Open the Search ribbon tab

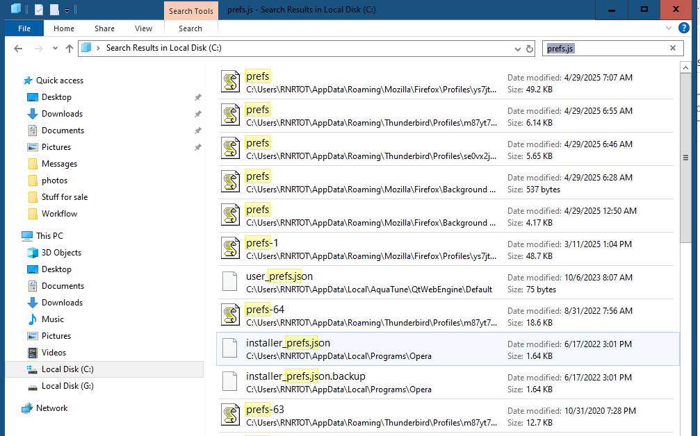click(190, 28)
